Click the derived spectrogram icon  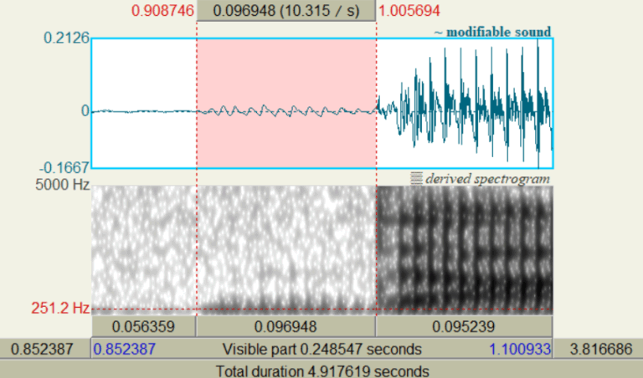(416, 177)
